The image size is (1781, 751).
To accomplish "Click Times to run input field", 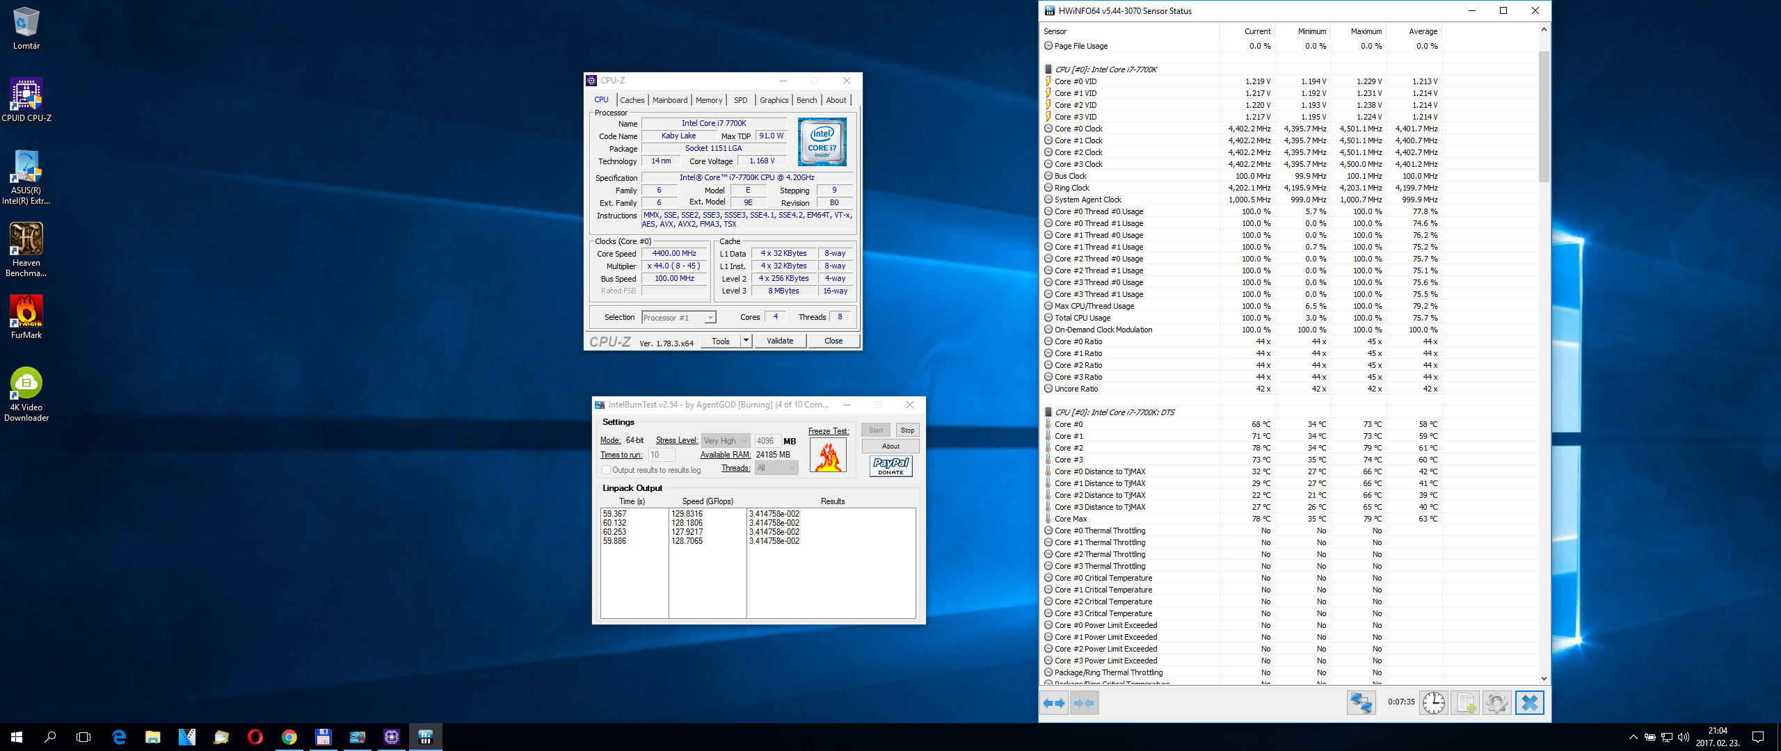I will pyautogui.click(x=662, y=455).
